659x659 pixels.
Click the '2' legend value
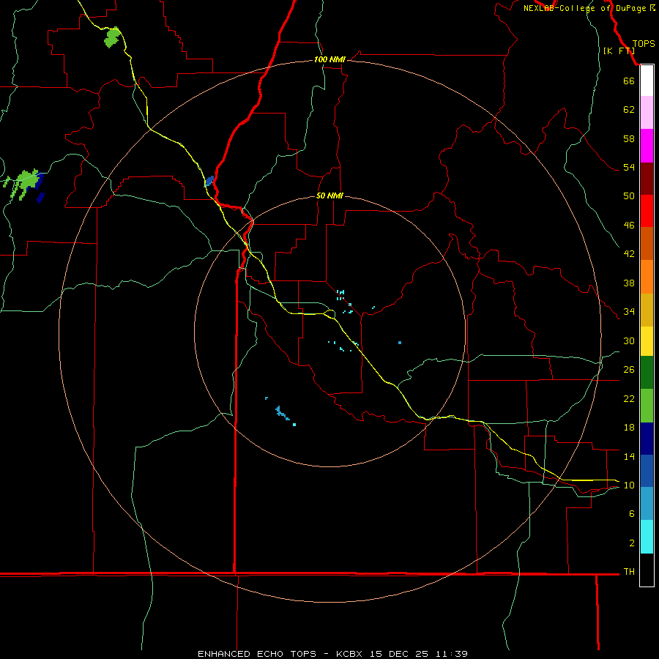coord(631,543)
